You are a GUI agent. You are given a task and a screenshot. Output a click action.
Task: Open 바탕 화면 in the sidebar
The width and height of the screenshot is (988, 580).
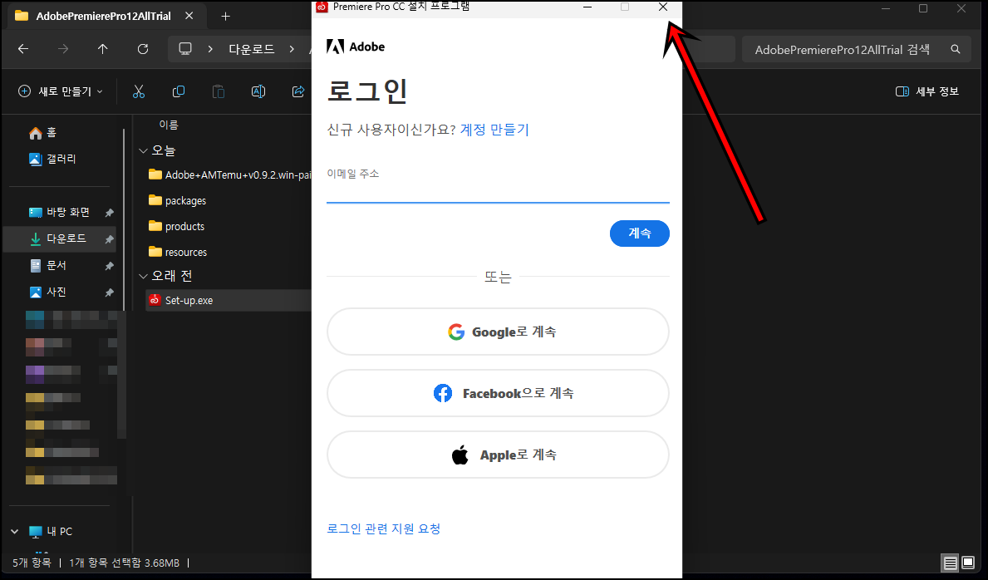click(x=60, y=213)
